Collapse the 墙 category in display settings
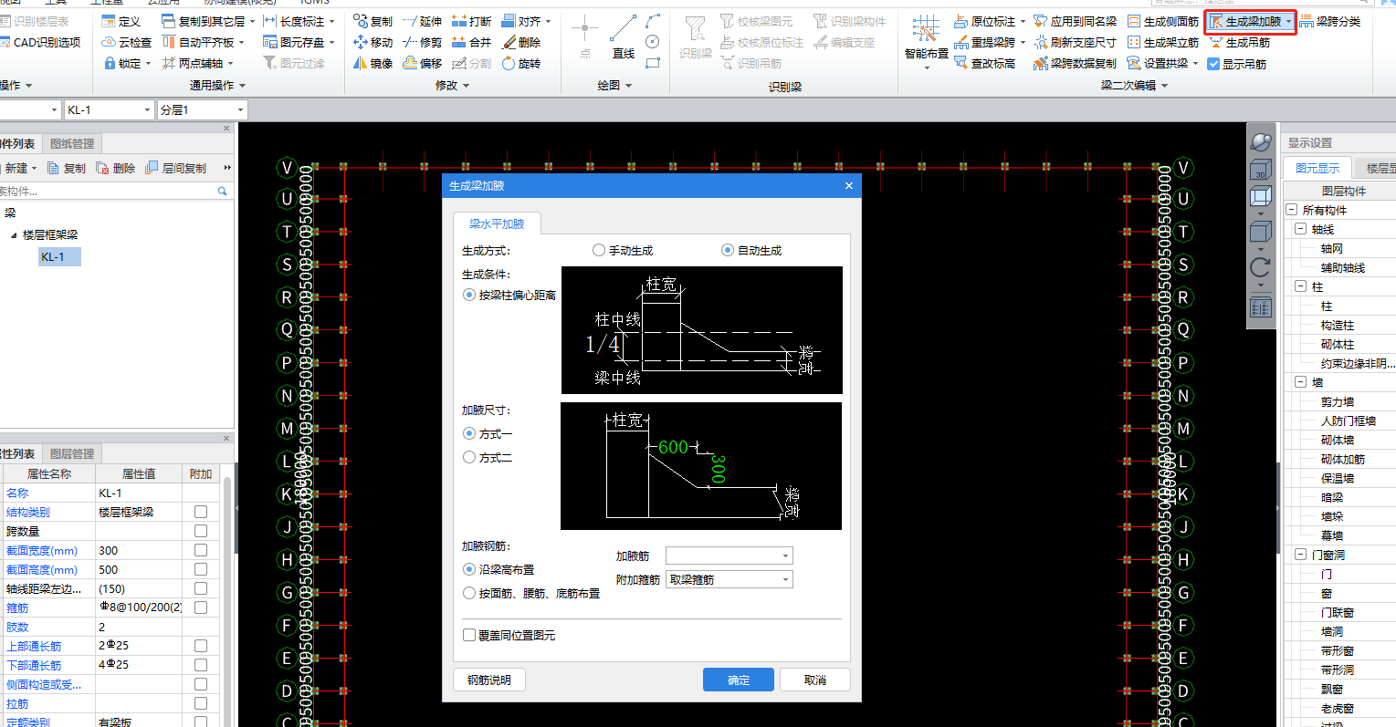This screenshot has width=1396, height=727. [1301, 382]
